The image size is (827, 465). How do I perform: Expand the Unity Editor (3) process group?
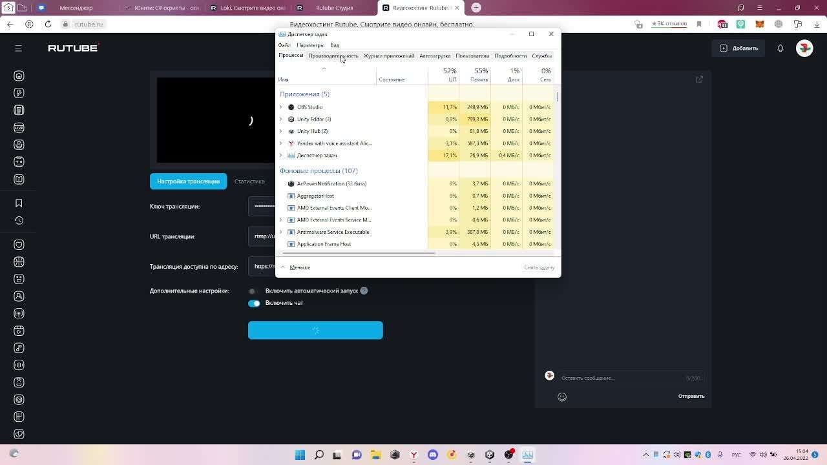click(280, 119)
